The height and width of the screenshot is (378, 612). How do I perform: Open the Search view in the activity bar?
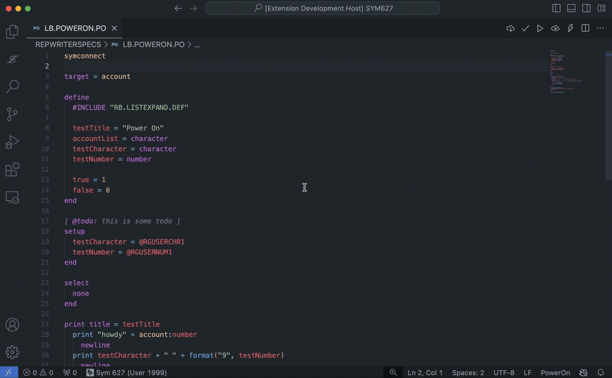pos(12,86)
